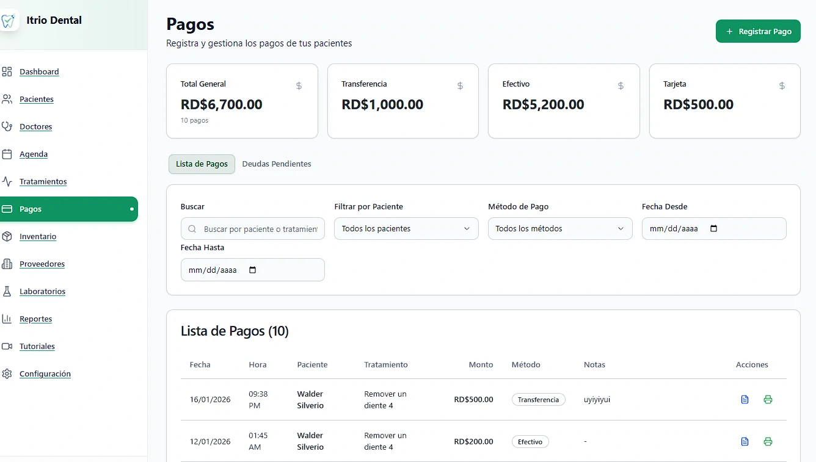Click the printer icon for Walder Silverio's RD$500 payment
The width and height of the screenshot is (816, 462).
768,399
